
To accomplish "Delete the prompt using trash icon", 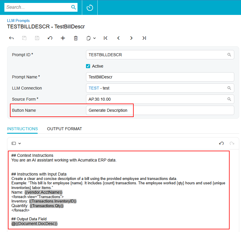I will tap(76, 38).
